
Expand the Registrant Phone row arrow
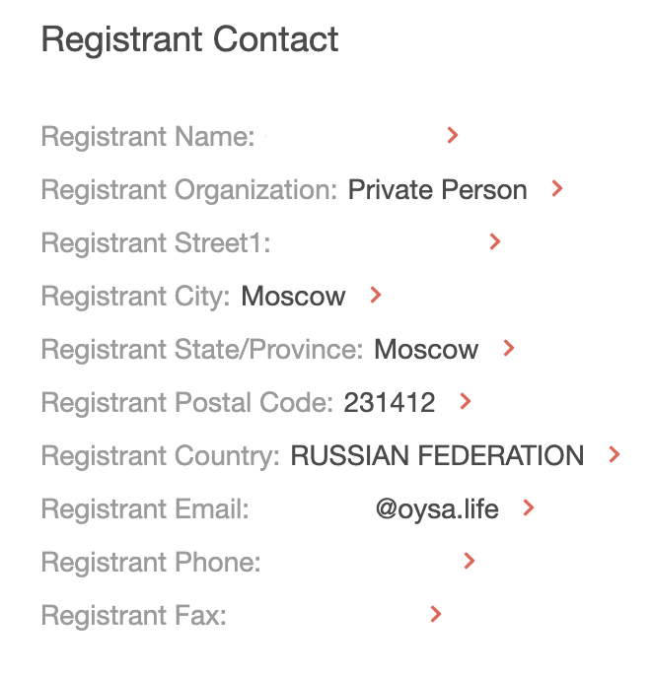pos(470,562)
